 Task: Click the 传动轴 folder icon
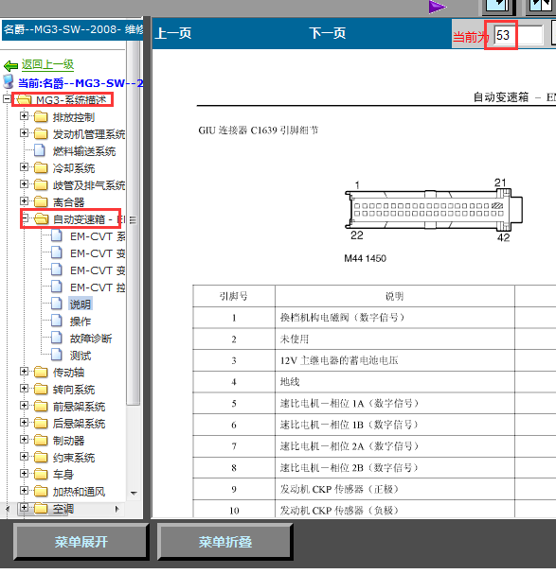coord(41,372)
